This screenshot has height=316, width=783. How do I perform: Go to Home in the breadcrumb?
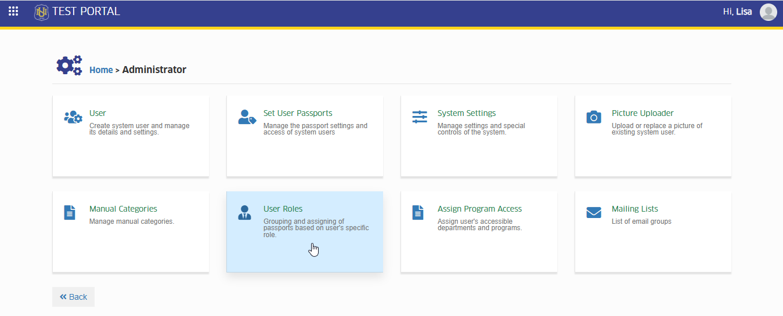click(x=101, y=70)
